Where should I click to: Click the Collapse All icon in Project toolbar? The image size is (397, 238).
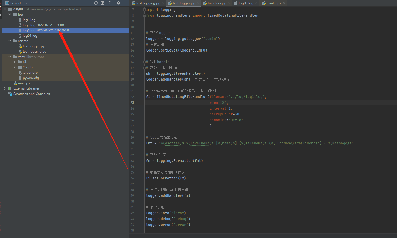tap(110, 3)
